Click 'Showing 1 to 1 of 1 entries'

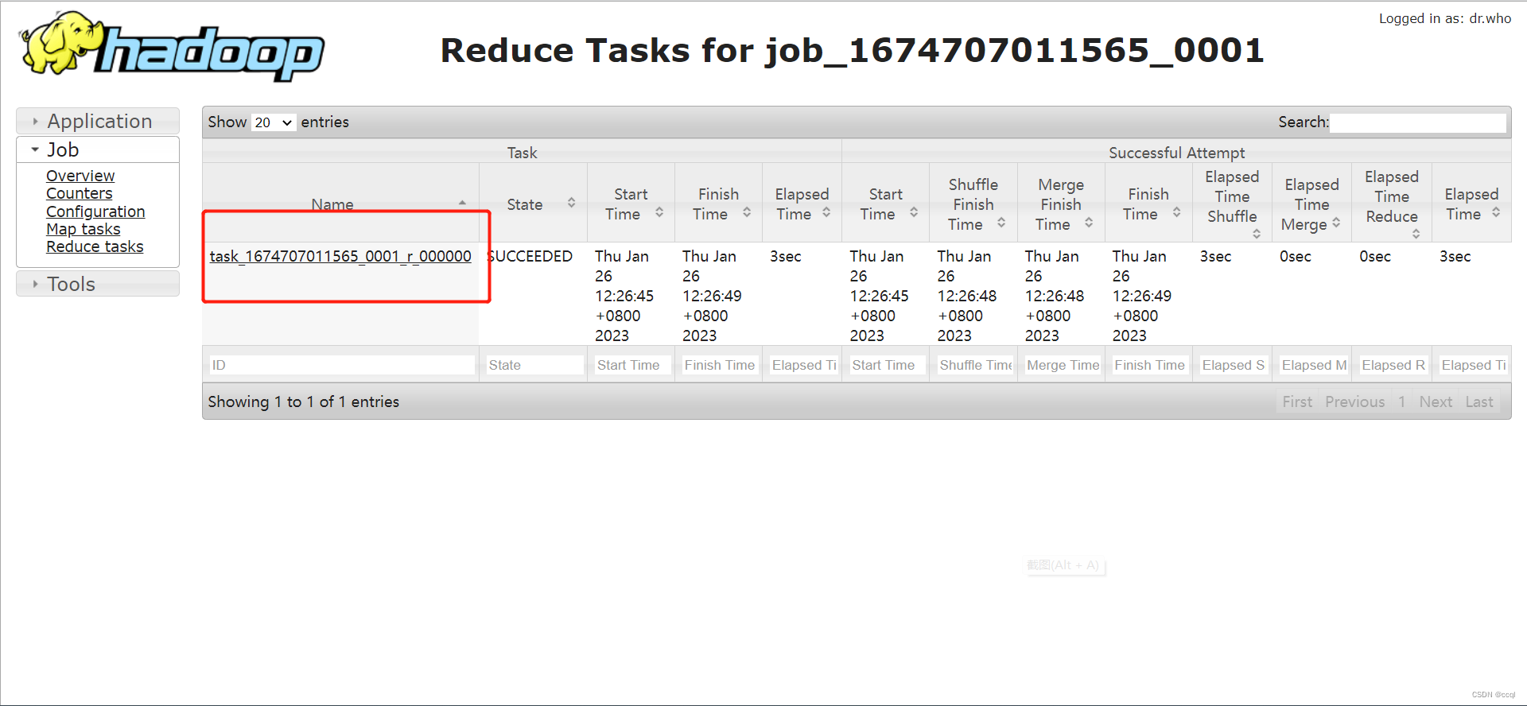click(304, 402)
